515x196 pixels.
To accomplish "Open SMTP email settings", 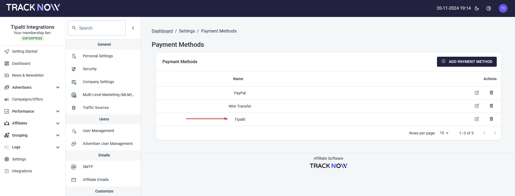I will [x=88, y=167].
